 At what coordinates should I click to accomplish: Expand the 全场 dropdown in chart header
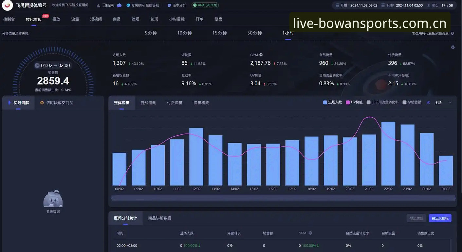tap(450, 103)
